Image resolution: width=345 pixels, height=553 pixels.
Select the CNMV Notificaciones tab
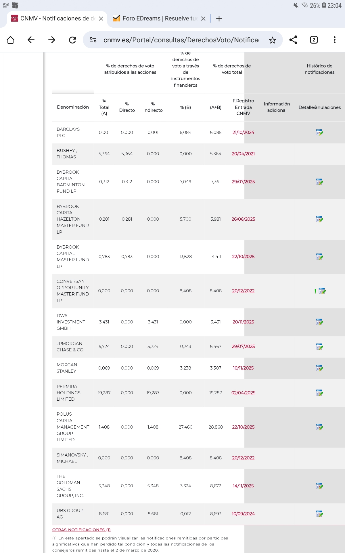tap(53, 18)
